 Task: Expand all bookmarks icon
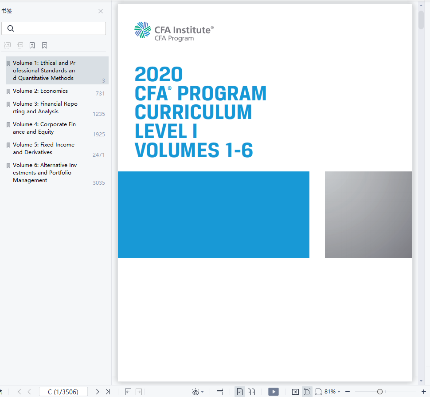(8, 45)
